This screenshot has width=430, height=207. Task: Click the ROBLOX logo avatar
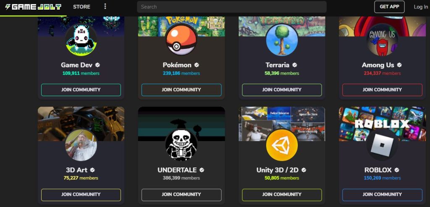click(382, 145)
